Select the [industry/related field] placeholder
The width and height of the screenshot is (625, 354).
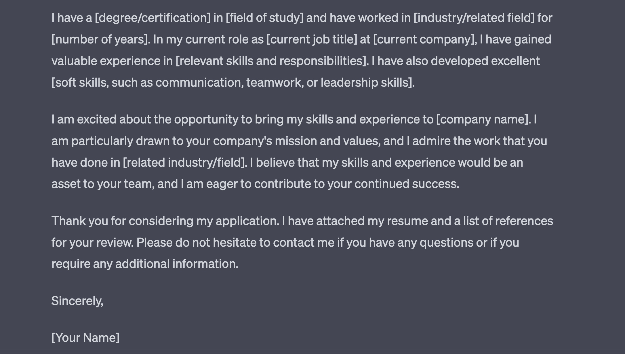pos(474,18)
